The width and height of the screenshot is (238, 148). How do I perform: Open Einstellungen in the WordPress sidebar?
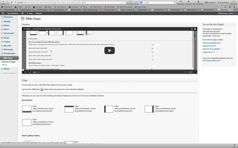(9, 54)
